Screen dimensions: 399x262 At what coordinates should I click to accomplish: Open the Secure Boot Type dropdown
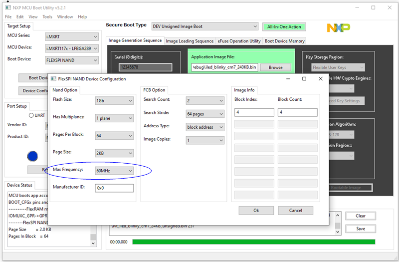pos(205,26)
